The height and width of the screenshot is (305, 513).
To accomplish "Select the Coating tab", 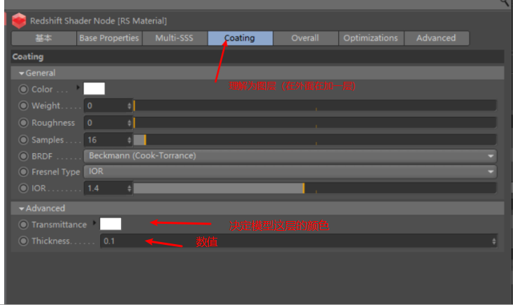I will tap(240, 38).
